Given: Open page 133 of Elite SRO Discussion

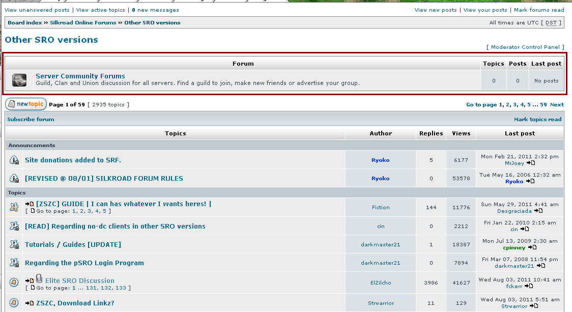Looking at the screenshot, I should tap(121, 288).
